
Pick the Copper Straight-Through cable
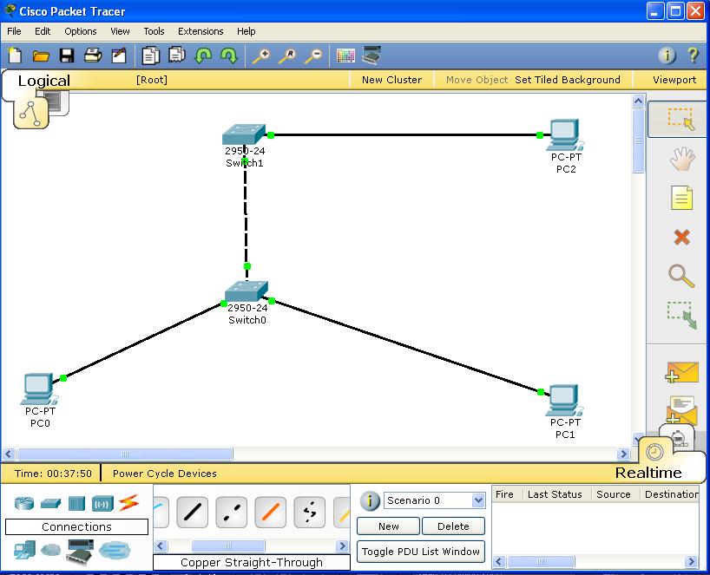coord(193,512)
